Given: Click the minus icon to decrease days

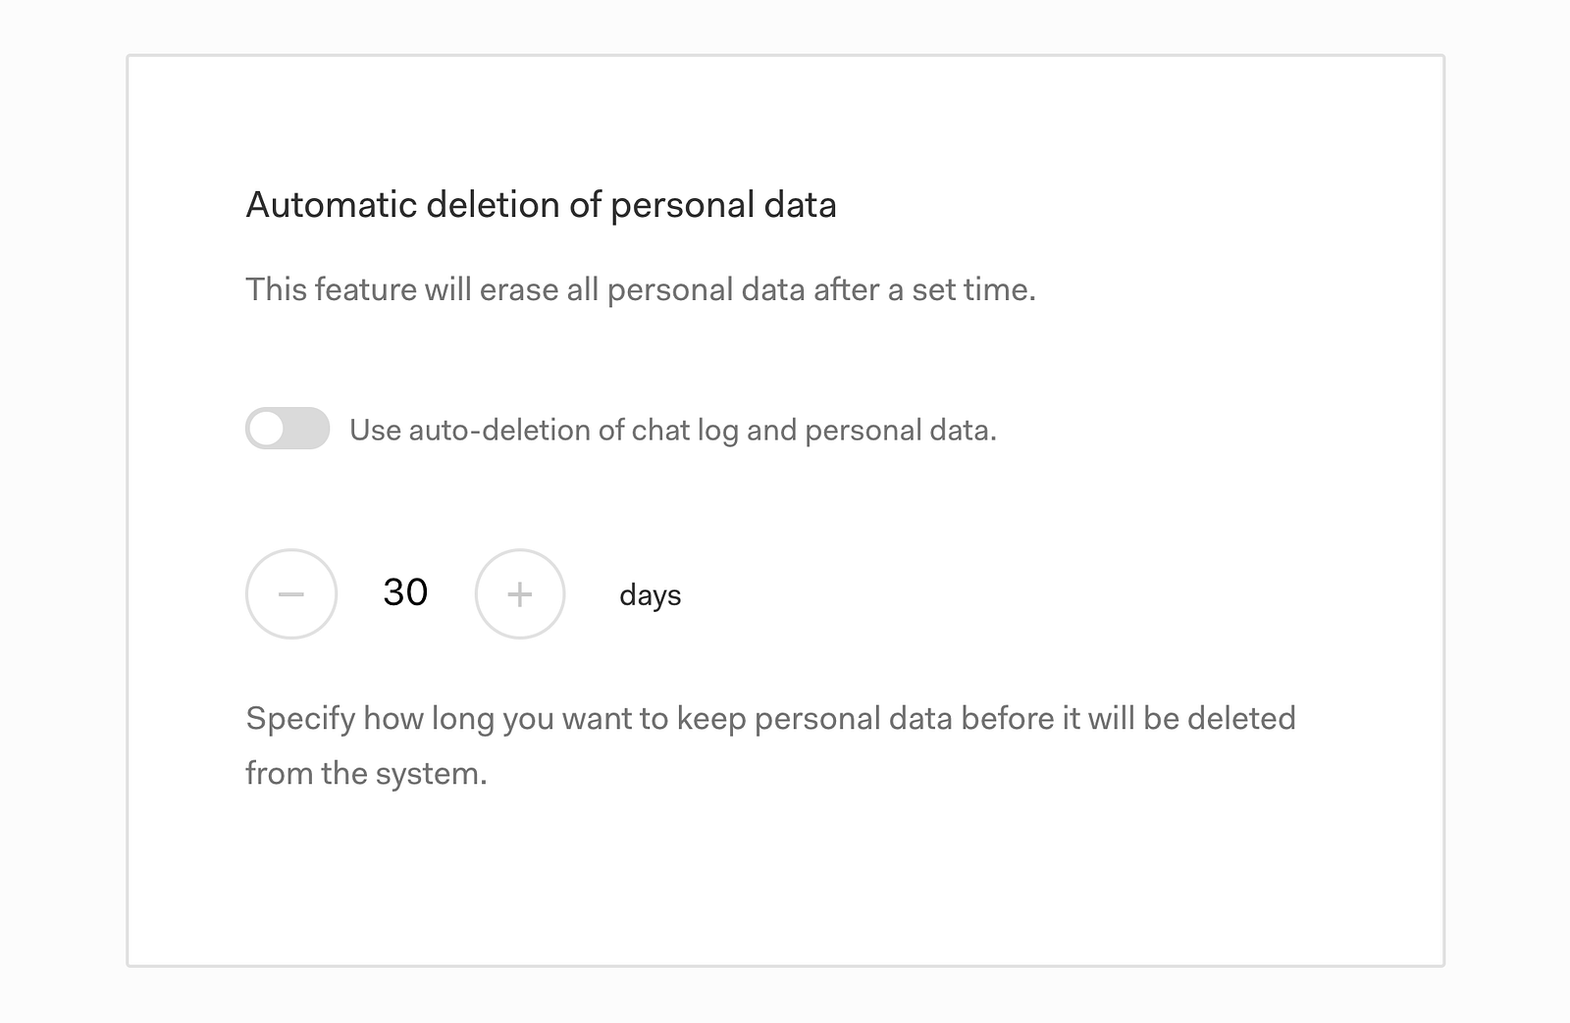Looking at the screenshot, I should (291, 594).
